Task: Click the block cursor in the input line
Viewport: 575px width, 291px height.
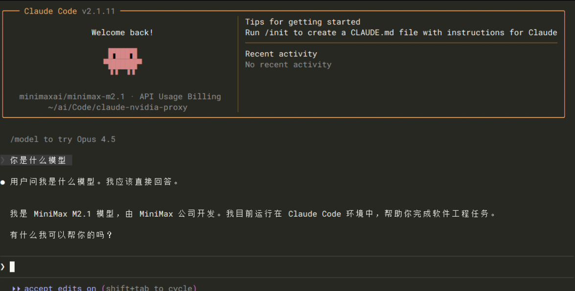Action: point(12,267)
